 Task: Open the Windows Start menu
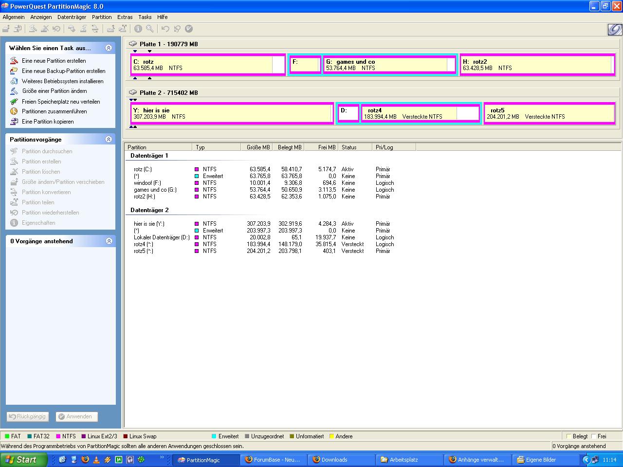click(23, 460)
